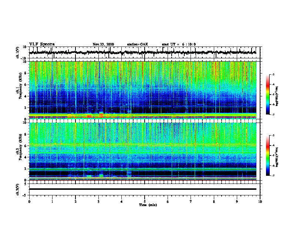The width and height of the screenshot is (293, 226).
Task: Click the "ch.3(V)" axis label
Action: click(x=18, y=189)
